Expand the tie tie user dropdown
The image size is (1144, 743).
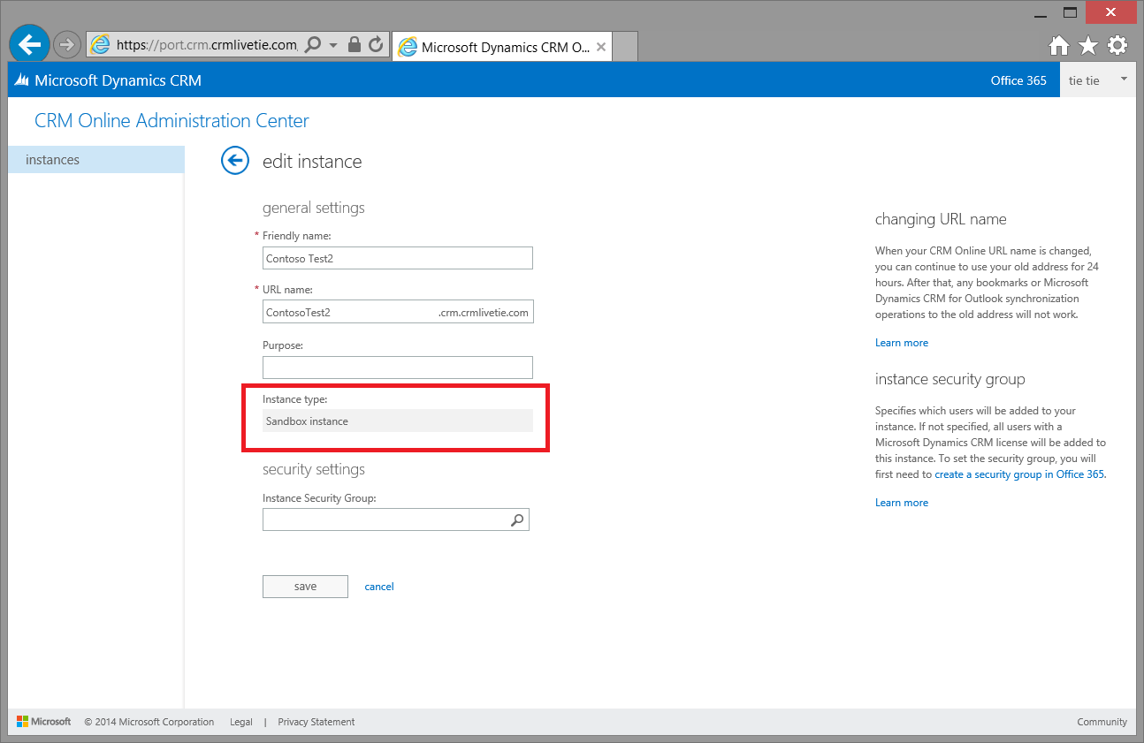tap(1124, 80)
